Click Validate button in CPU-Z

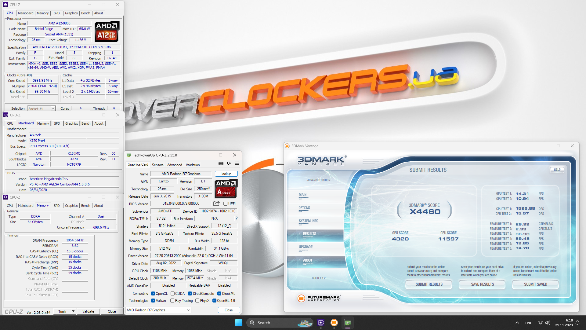click(88, 311)
